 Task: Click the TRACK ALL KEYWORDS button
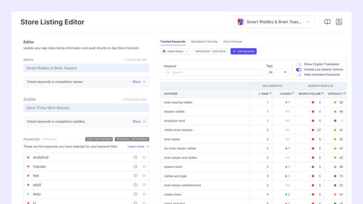pyautogui.click(x=132, y=139)
